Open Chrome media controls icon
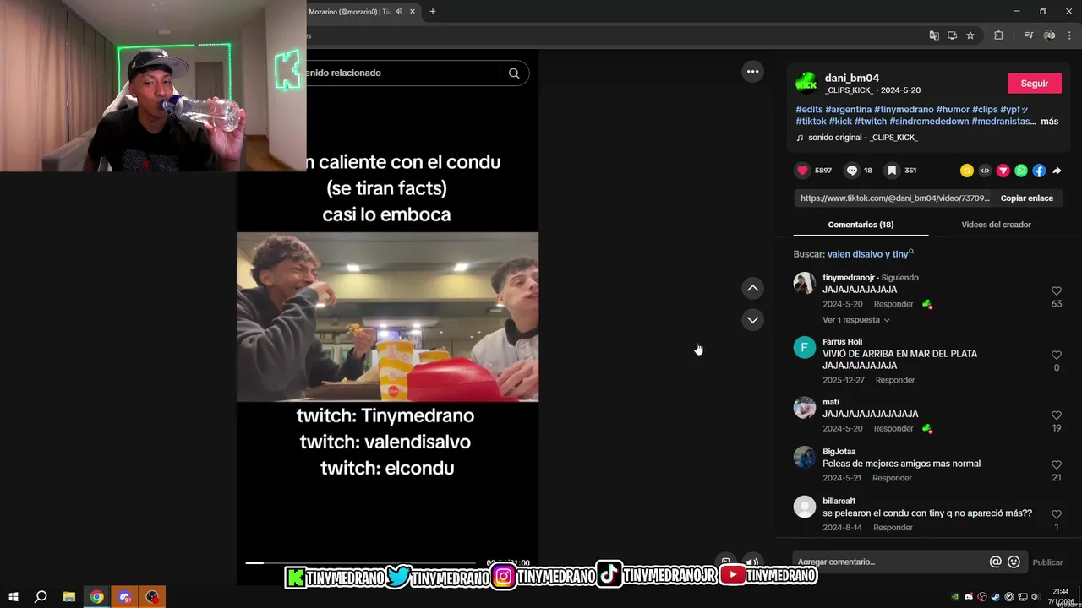 [1029, 35]
